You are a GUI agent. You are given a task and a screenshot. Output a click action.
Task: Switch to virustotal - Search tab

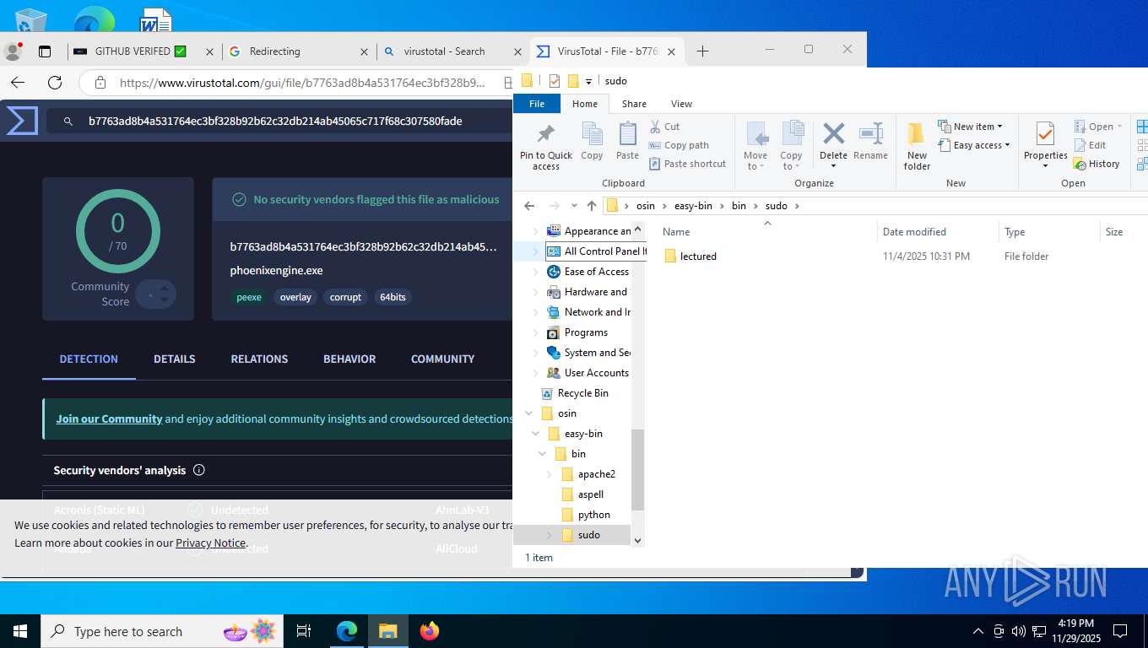(x=453, y=51)
